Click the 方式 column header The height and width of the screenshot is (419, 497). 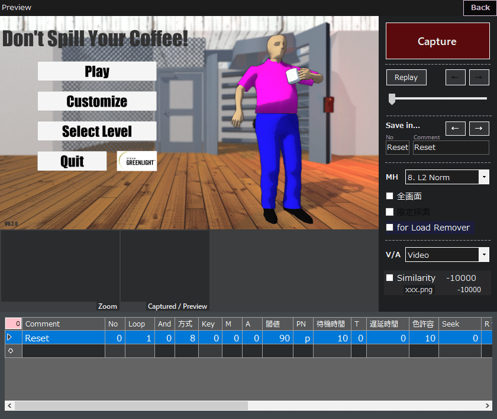click(187, 324)
